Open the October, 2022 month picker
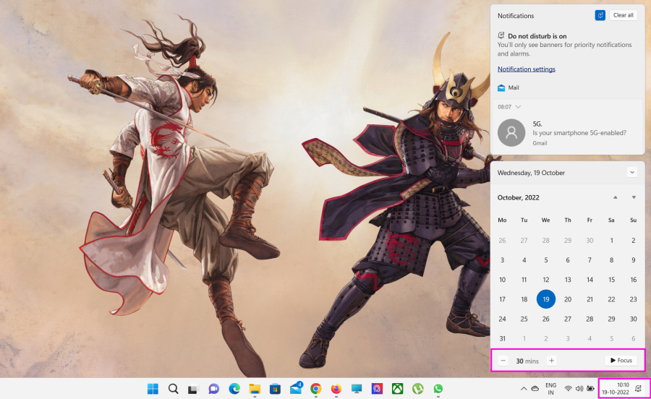This screenshot has height=399, width=651. [x=519, y=197]
